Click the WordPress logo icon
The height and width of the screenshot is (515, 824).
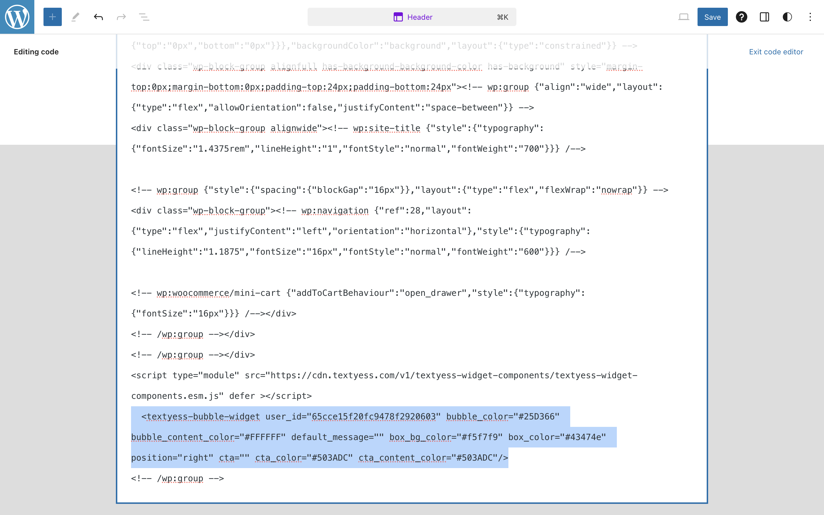tap(17, 17)
